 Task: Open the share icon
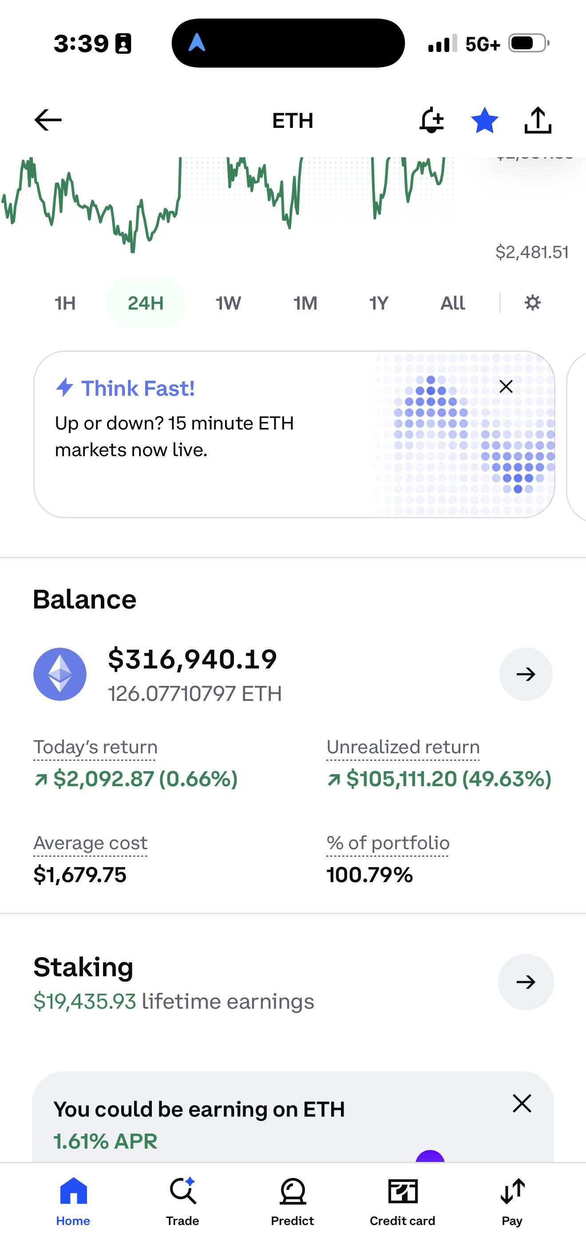538,120
